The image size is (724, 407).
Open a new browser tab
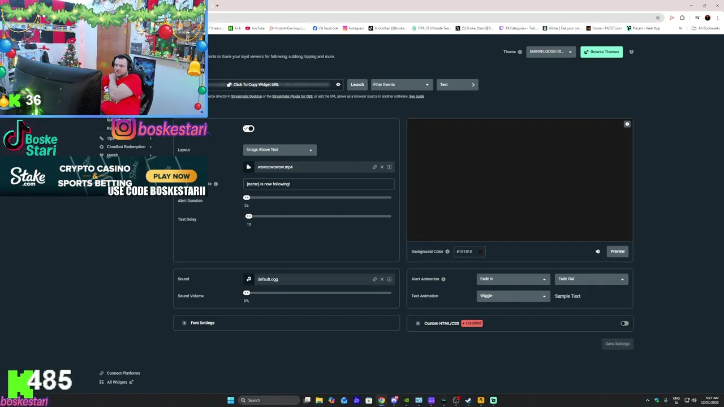tap(217, 6)
